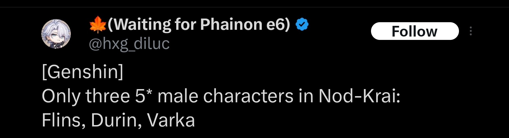Click the maple leaf emoji in the name
The height and width of the screenshot is (138, 509).
[x=98, y=24]
